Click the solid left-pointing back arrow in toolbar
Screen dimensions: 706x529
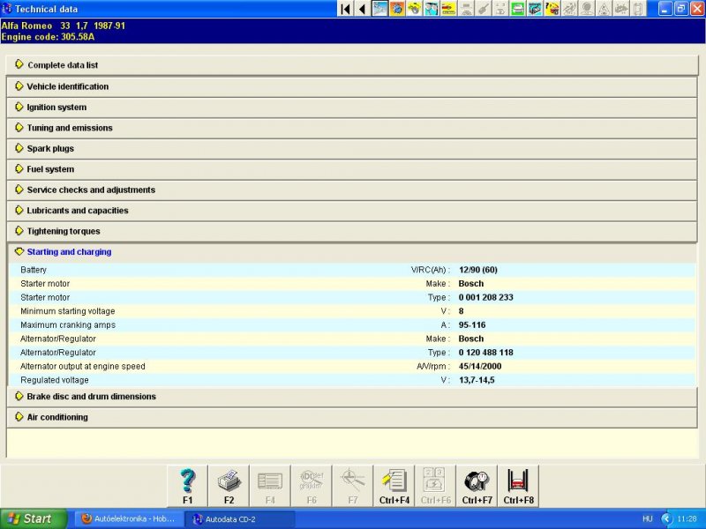[363, 9]
